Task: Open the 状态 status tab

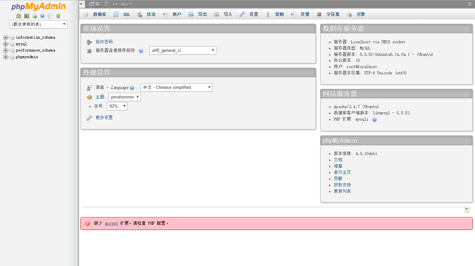Action: coord(146,14)
